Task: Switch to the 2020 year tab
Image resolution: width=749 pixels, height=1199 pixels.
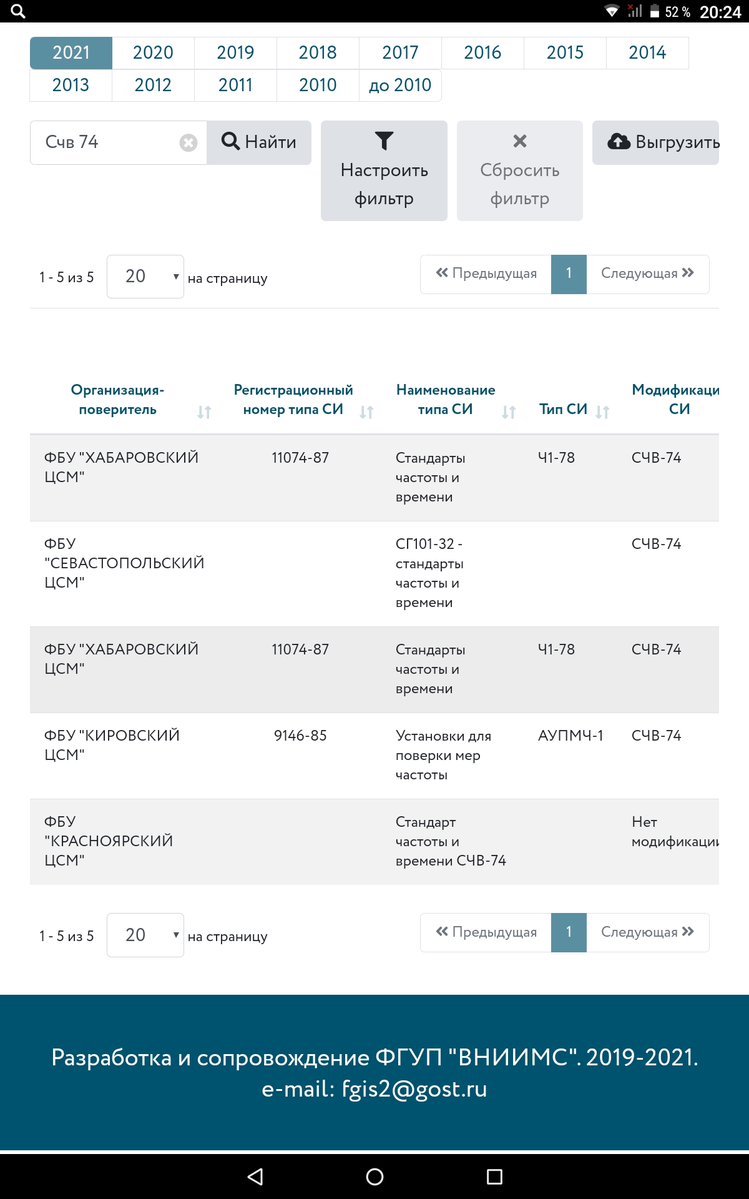Action: tap(153, 52)
